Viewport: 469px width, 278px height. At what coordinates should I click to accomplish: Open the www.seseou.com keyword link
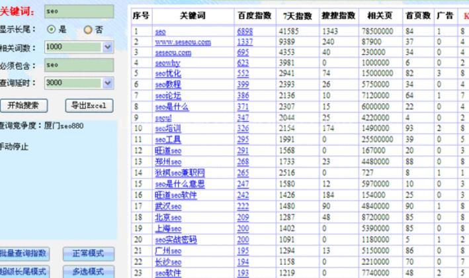click(x=183, y=42)
